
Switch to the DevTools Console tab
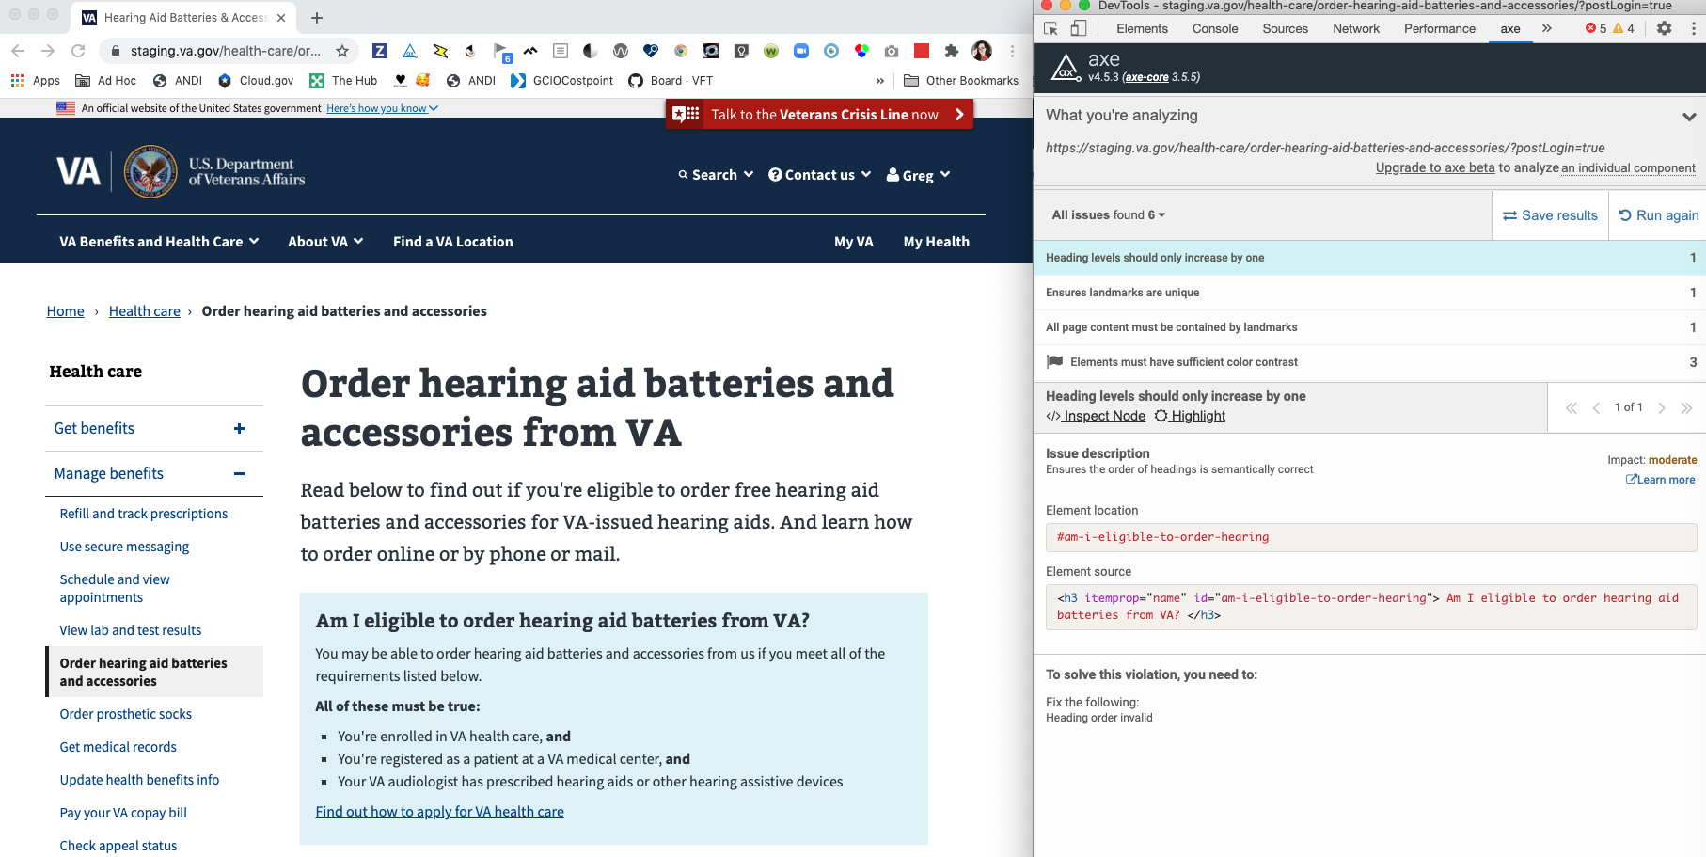(x=1215, y=28)
